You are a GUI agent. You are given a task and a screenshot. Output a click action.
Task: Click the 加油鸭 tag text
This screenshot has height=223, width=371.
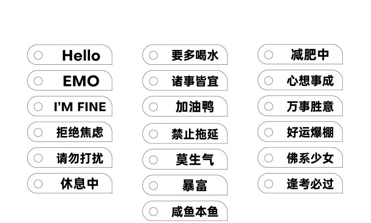click(194, 107)
